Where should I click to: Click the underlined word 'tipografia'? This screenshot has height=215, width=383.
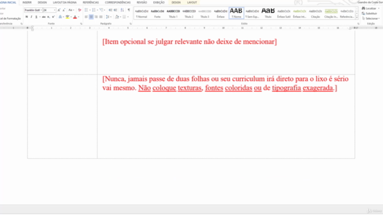tap(287, 88)
